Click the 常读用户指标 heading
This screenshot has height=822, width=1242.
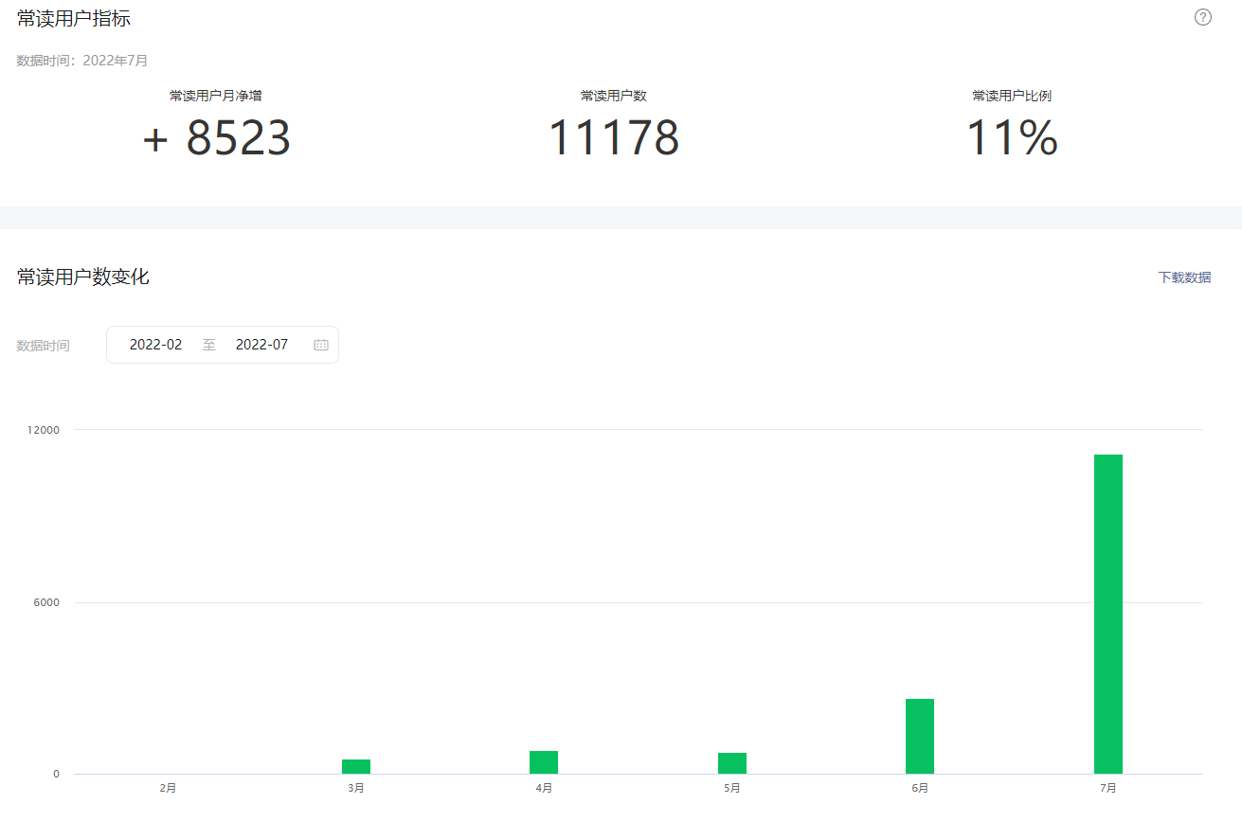tap(74, 18)
